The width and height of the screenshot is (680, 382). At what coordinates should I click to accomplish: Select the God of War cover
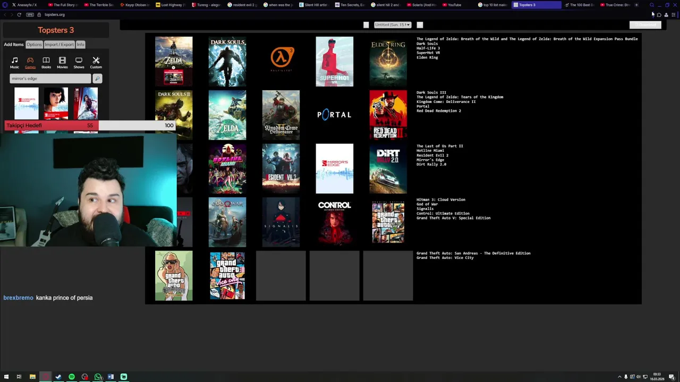227,222
